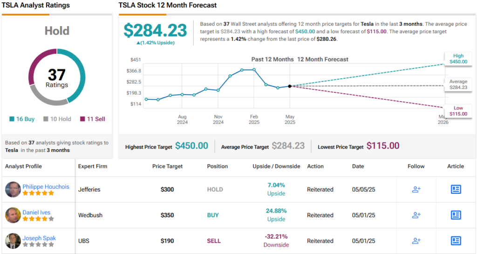
Task: Click the magenta Sell legend swatch
Action: 82,119
